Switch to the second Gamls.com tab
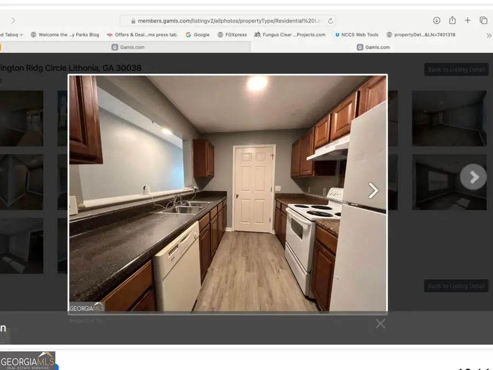The height and width of the screenshot is (370, 493). tap(375, 47)
